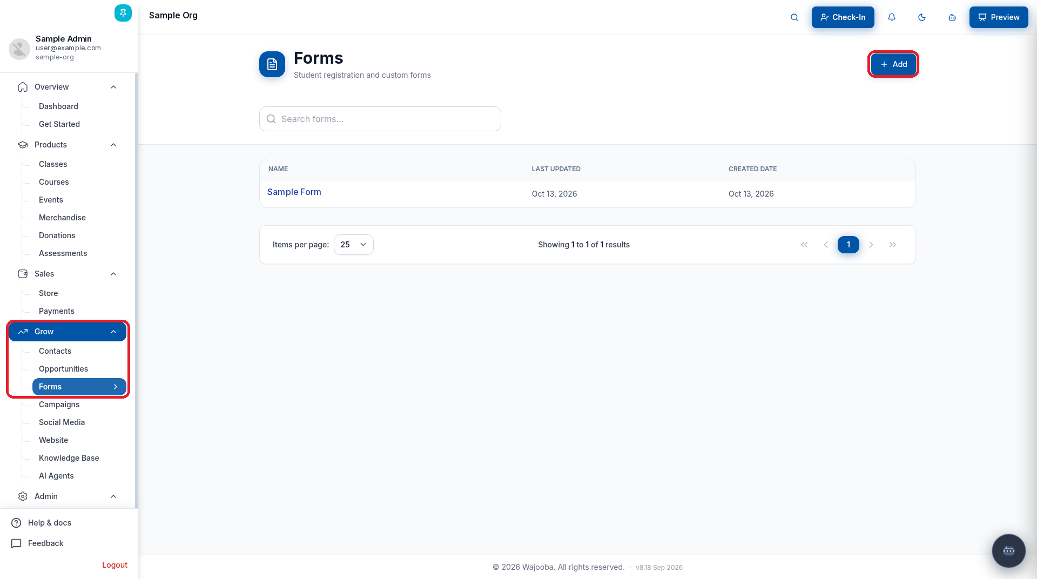
Task: Click the Logout link
Action: (x=115, y=565)
